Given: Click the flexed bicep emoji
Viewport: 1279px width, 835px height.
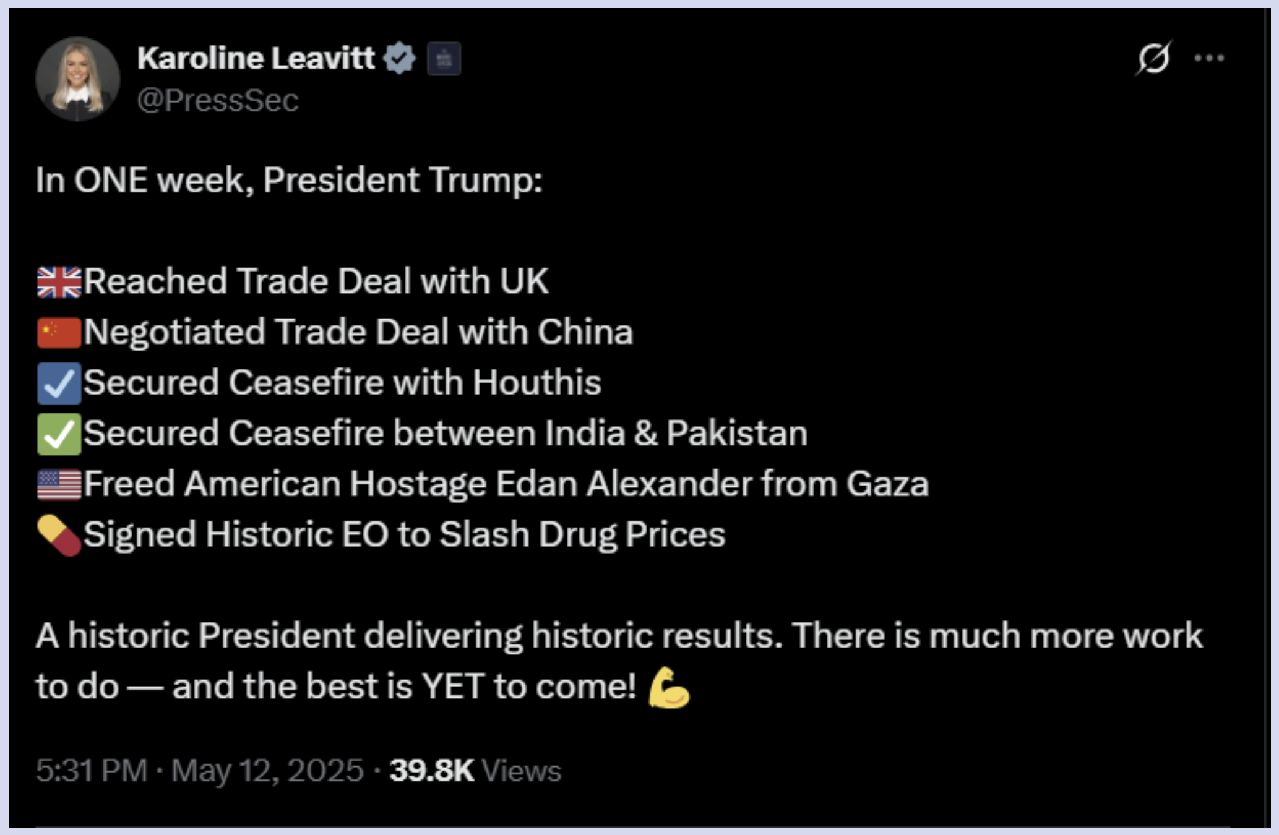Looking at the screenshot, I should (668, 687).
